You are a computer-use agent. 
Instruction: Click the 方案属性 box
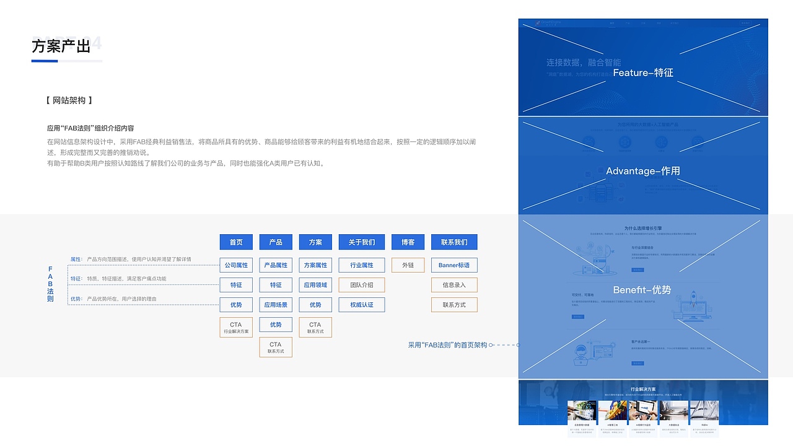point(315,265)
